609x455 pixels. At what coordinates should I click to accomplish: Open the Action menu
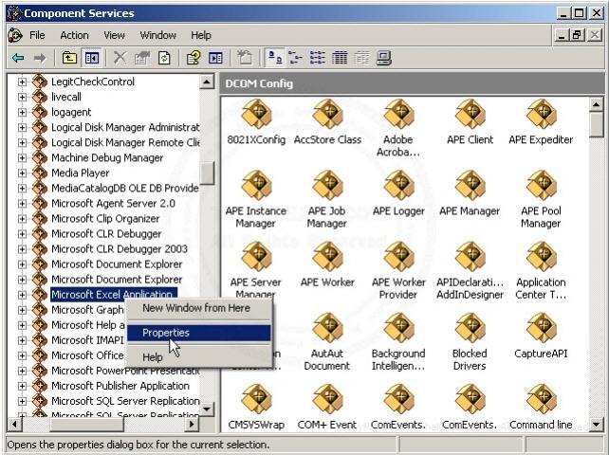tap(74, 35)
